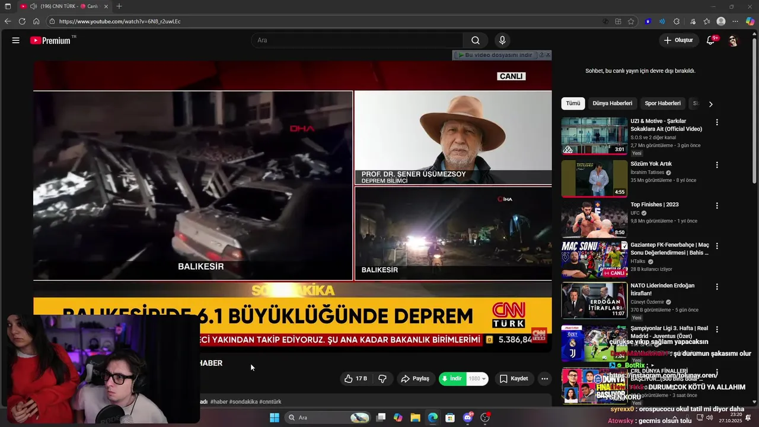This screenshot has width=759, height=427.
Task: Open the tab actions menu icon
Action: click(x=8, y=7)
